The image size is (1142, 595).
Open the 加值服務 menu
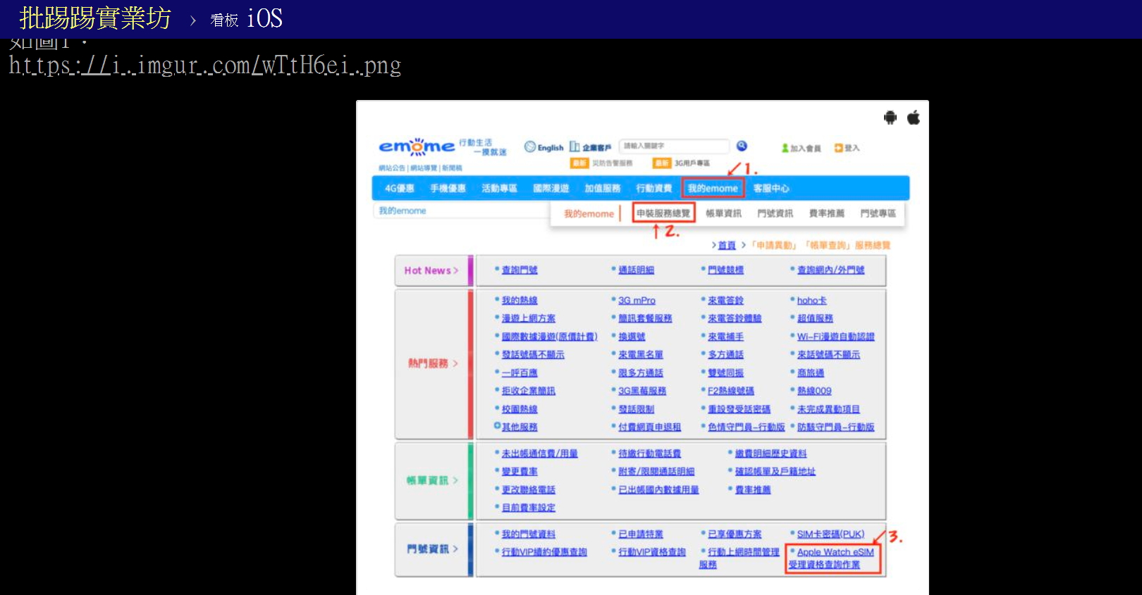click(x=603, y=189)
